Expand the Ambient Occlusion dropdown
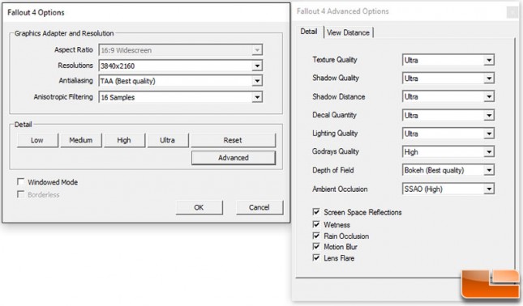The image size is (523, 306). 448,189
